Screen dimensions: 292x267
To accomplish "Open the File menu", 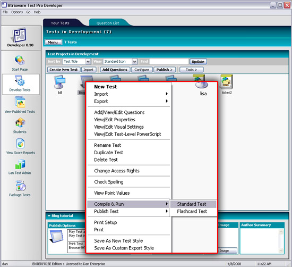I will pyautogui.click(x=5, y=12).
